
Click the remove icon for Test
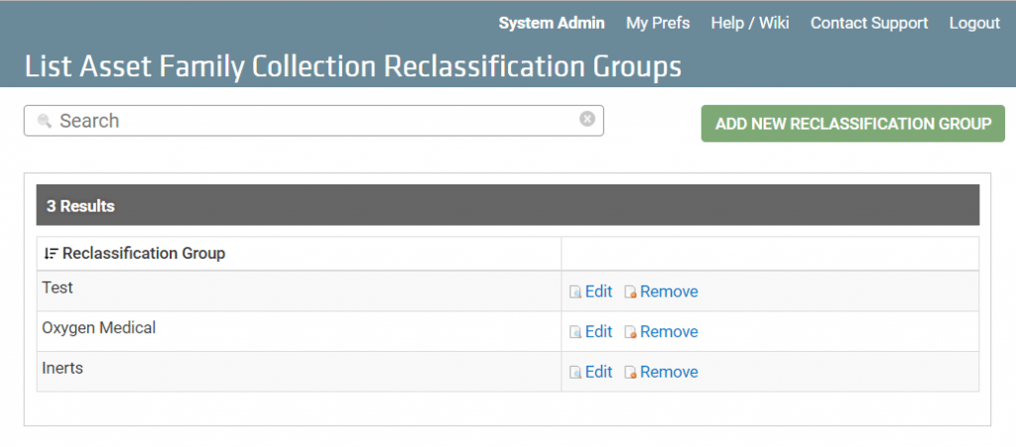pos(630,292)
